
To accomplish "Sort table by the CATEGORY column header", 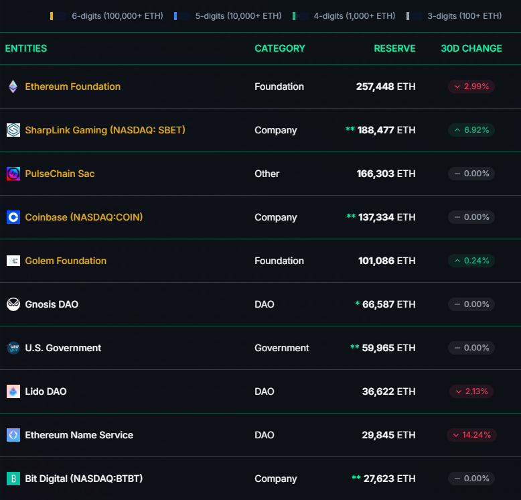I will pyautogui.click(x=279, y=48).
